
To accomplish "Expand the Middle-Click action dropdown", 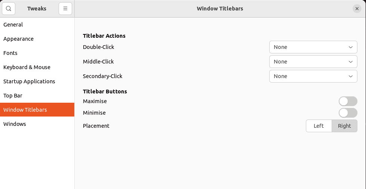I will coord(313,62).
